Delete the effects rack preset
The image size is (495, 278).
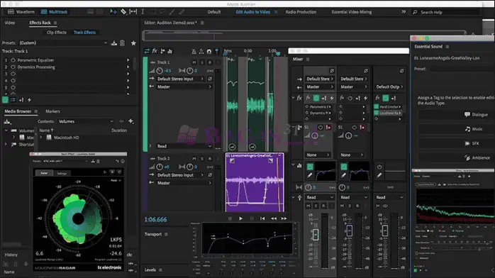[x=122, y=43]
